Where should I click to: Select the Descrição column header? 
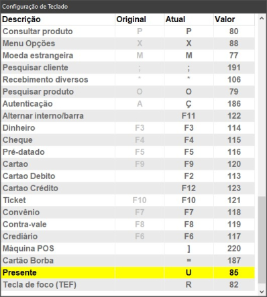pos(58,19)
